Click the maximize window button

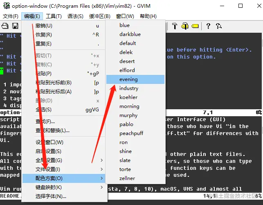point(241,6)
